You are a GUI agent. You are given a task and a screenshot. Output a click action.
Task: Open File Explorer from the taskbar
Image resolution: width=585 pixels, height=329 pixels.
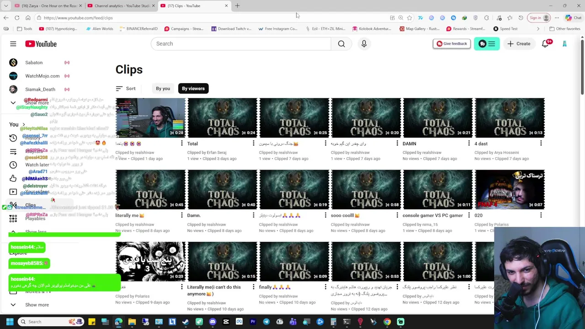click(132, 322)
